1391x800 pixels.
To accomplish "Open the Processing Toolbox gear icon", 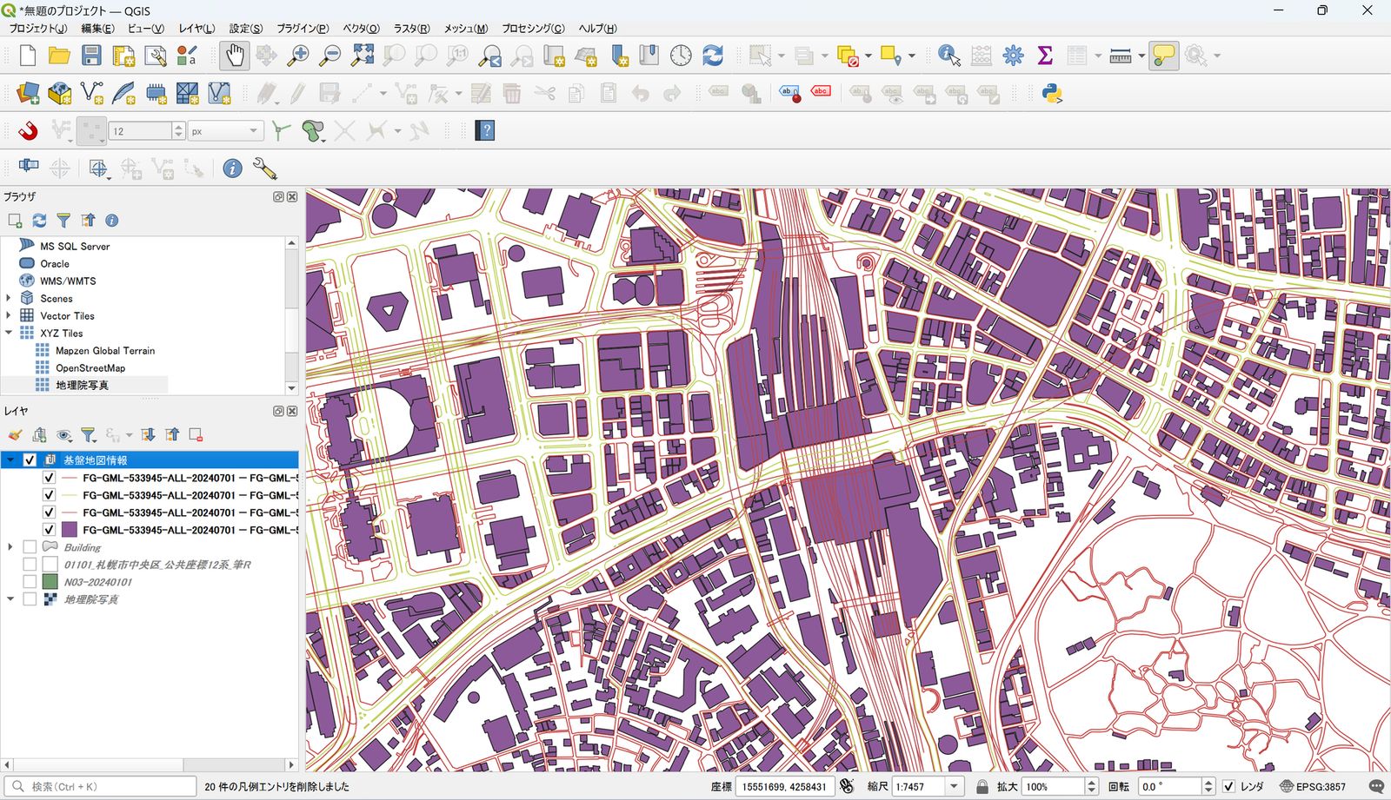I will click(x=1013, y=56).
